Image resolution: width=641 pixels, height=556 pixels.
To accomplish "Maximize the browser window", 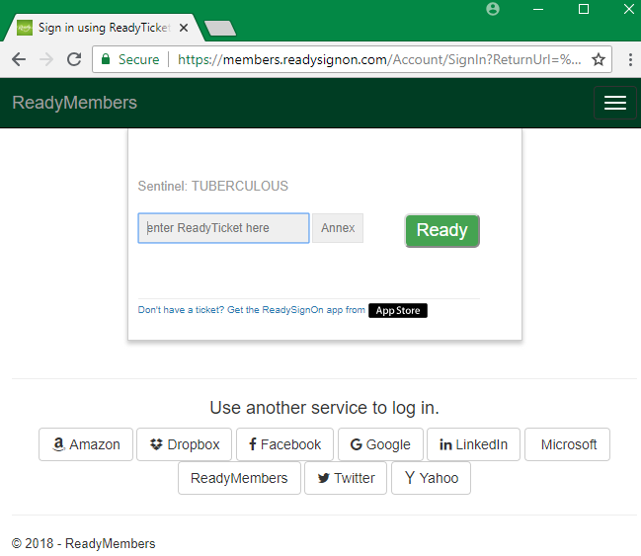I will pos(584,9).
